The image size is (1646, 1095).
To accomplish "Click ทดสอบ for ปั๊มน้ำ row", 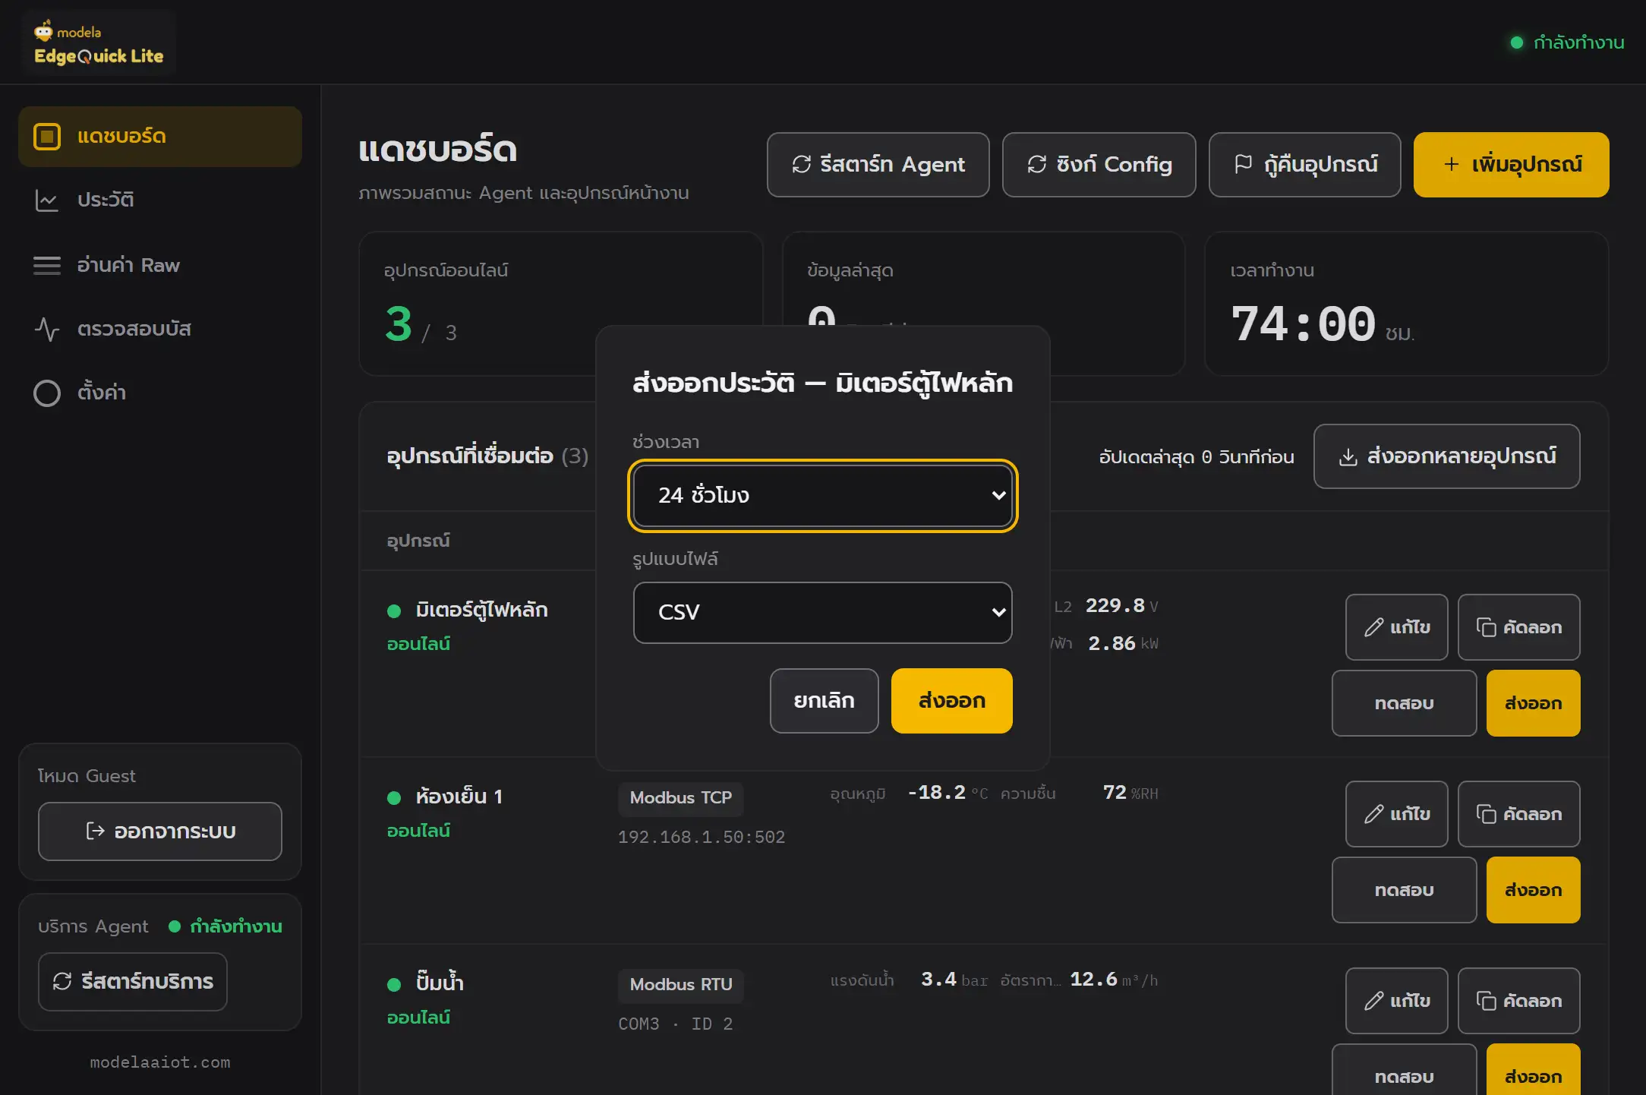I will [x=1405, y=1069].
